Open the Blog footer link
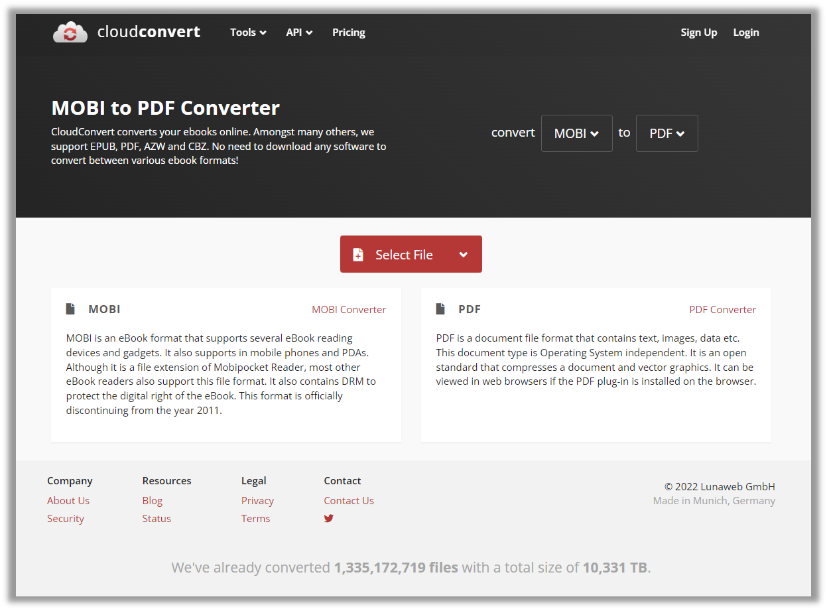Image resolution: width=827 pixels, height=611 pixels. [x=153, y=501]
